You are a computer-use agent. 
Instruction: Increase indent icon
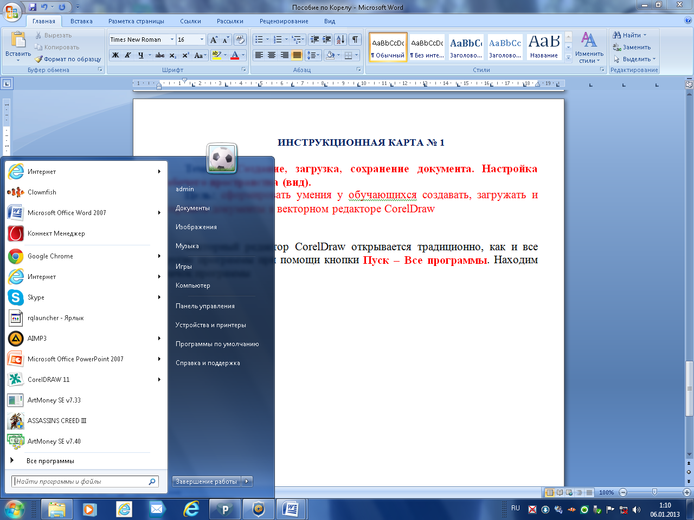326,40
